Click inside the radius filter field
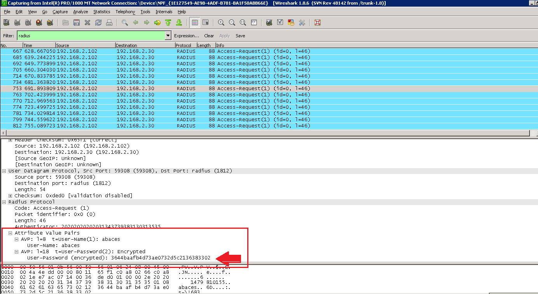 pos(78,35)
